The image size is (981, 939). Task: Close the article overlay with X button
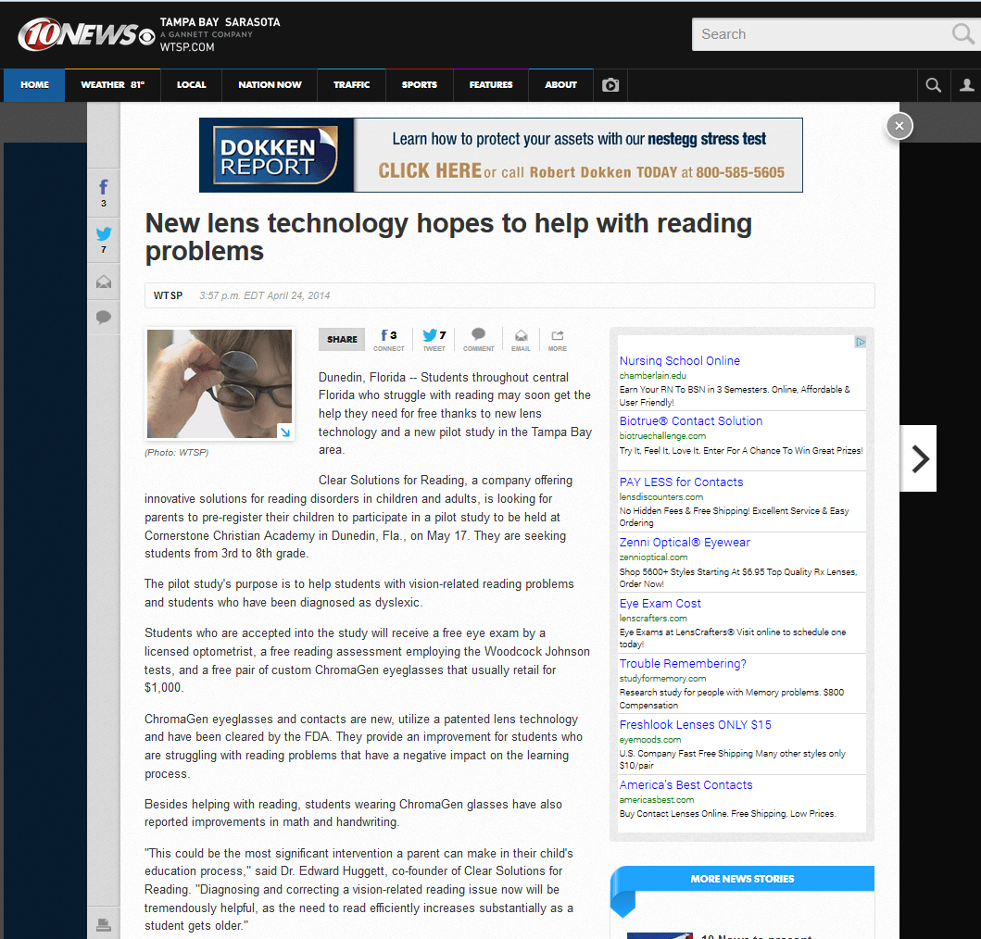tap(899, 126)
